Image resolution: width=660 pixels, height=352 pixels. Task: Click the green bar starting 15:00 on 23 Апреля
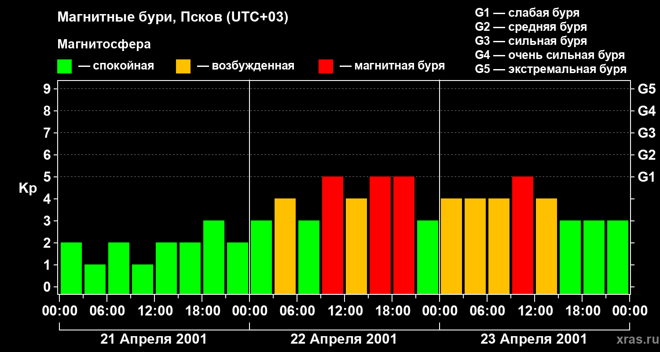coord(570,257)
